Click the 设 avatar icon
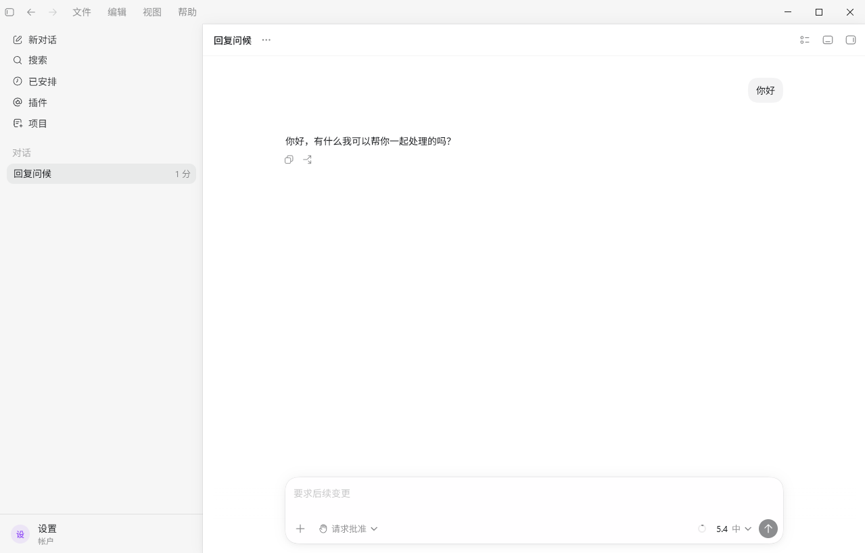 [x=20, y=534]
